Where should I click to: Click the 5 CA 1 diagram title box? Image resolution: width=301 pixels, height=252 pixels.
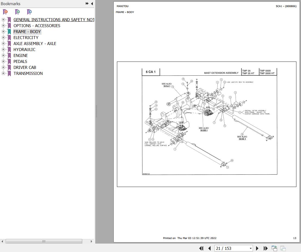pyautogui.click(x=151, y=72)
